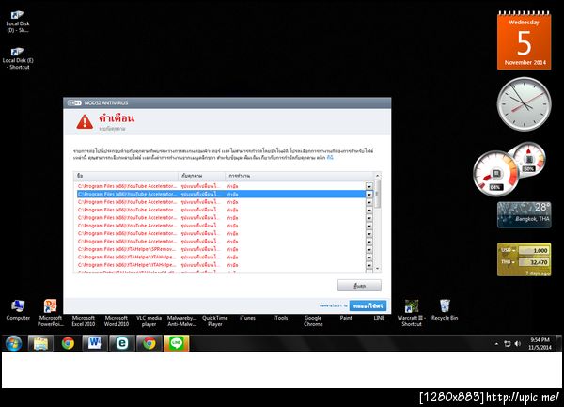This screenshot has width=564, height=407.
Task: Open the Windows Start menu orb
Action: tap(14, 343)
